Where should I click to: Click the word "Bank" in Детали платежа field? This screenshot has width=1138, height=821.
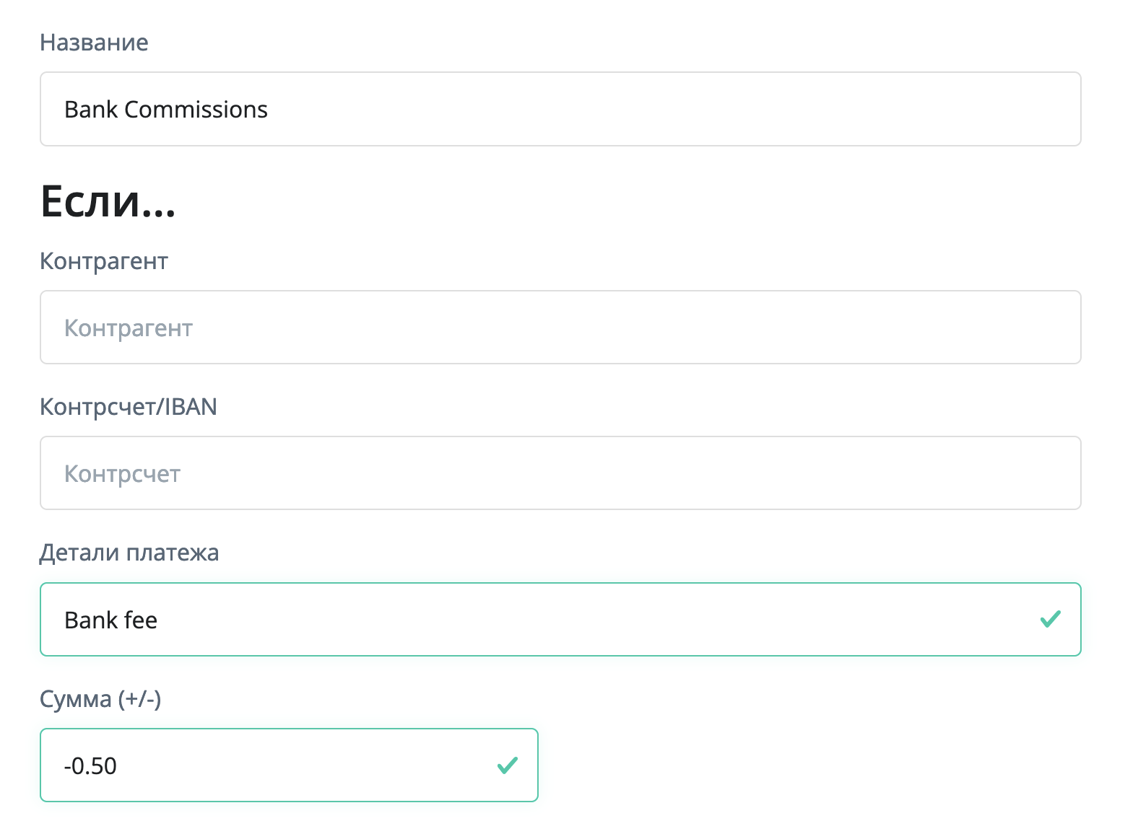click(x=91, y=620)
